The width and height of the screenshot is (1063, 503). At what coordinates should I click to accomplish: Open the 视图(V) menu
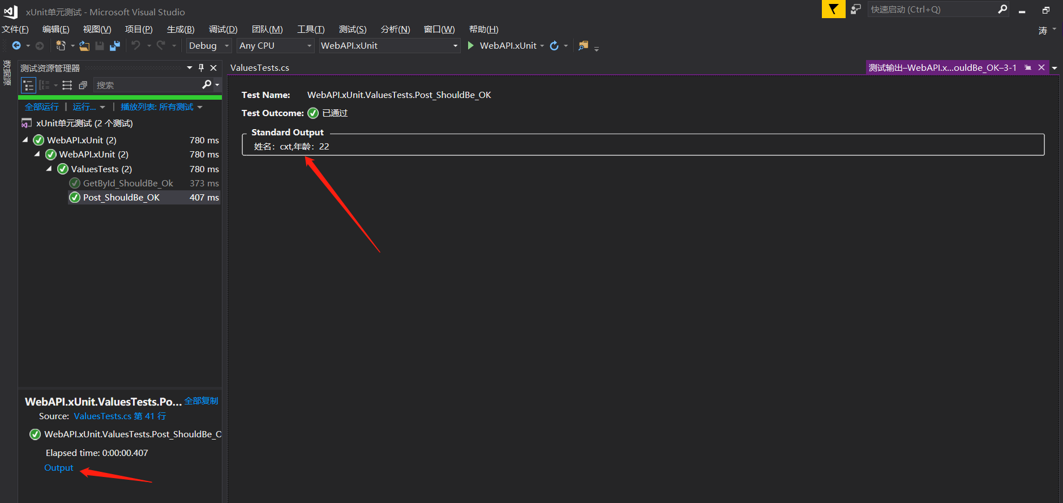[x=97, y=29]
